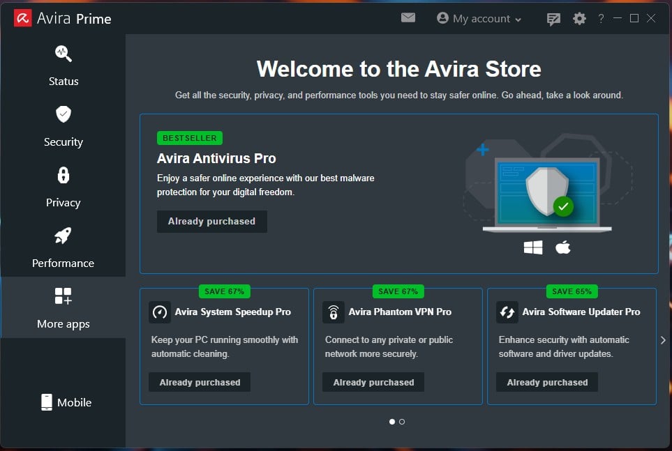Select the second carousel page dot

pyautogui.click(x=401, y=422)
